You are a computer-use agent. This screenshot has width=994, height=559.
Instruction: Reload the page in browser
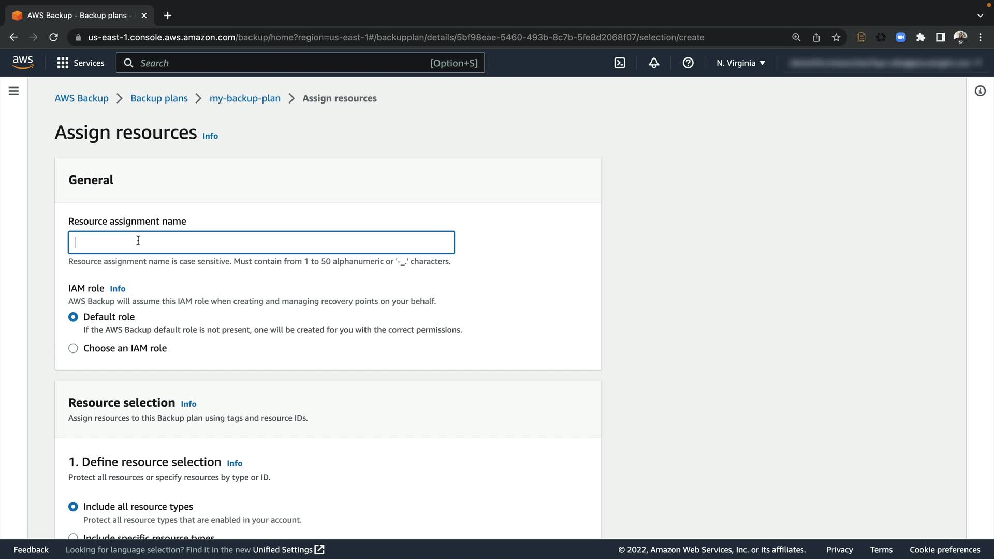click(53, 37)
